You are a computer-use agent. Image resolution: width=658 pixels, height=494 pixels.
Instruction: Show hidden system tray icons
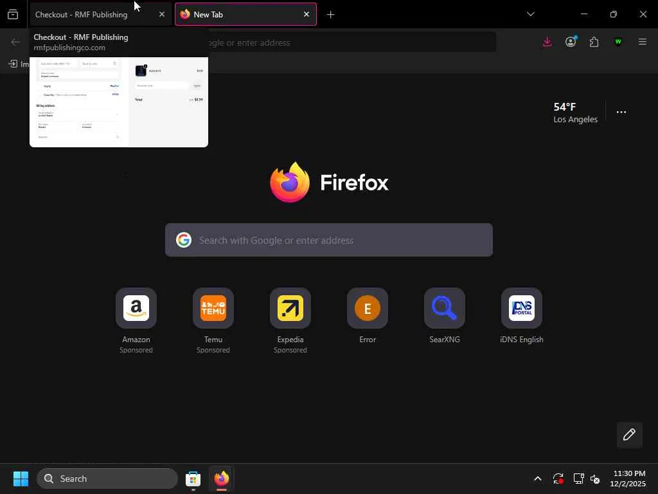tap(538, 479)
